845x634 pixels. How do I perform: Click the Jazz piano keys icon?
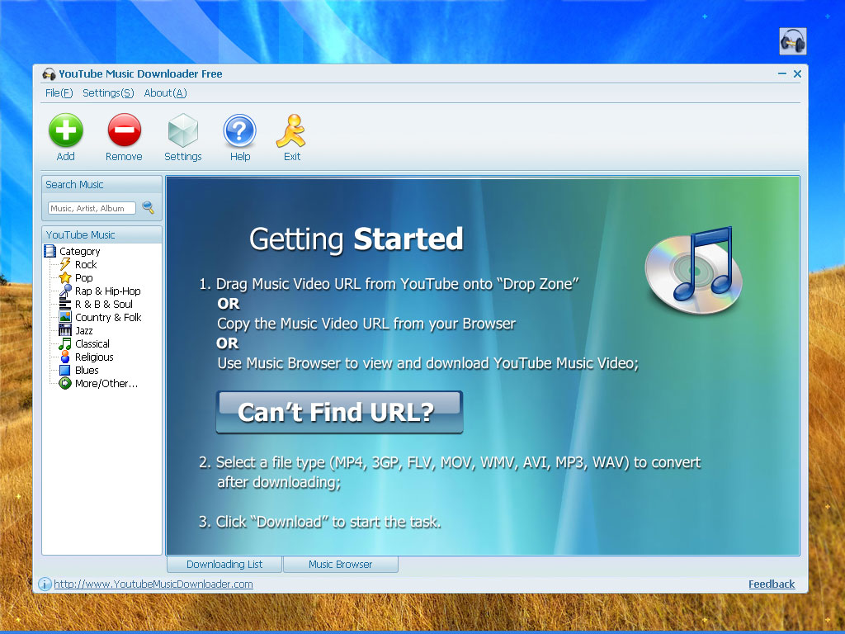click(x=65, y=330)
